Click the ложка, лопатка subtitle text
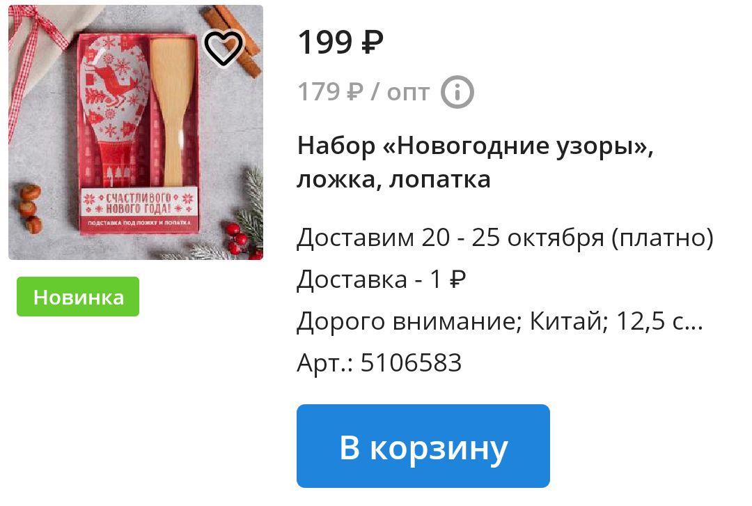Screen dimensions: 752x506 click(393, 180)
